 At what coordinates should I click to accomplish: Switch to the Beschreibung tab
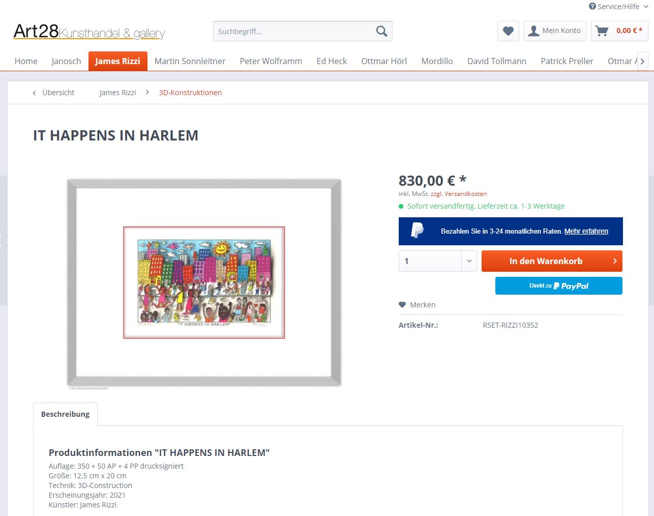pos(65,414)
